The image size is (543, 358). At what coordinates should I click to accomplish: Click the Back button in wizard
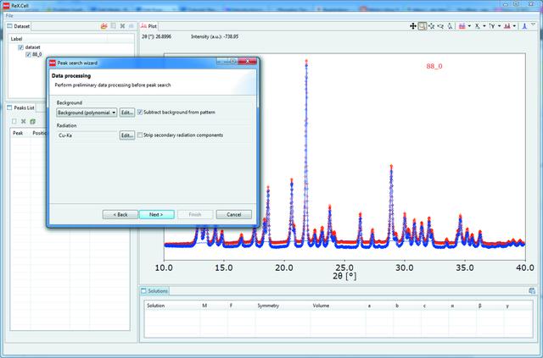[x=120, y=215]
